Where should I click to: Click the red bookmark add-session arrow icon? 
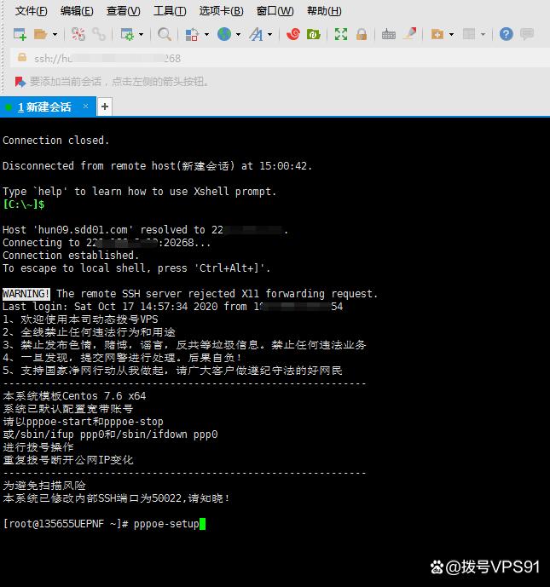20,81
